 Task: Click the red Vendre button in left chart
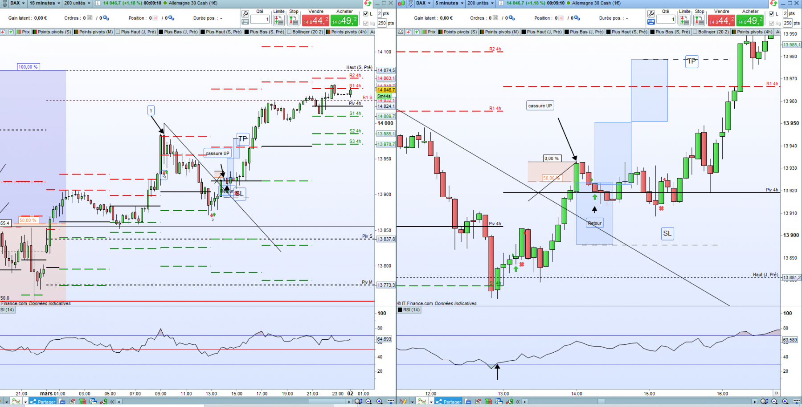tap(316, 20)
